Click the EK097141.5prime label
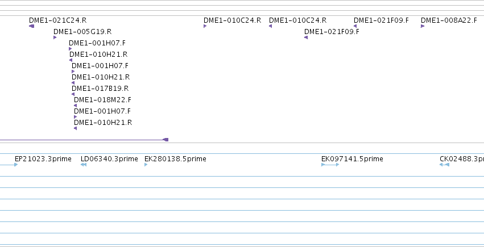The height and width of the screenshot is (247, 484). [352, 159]
